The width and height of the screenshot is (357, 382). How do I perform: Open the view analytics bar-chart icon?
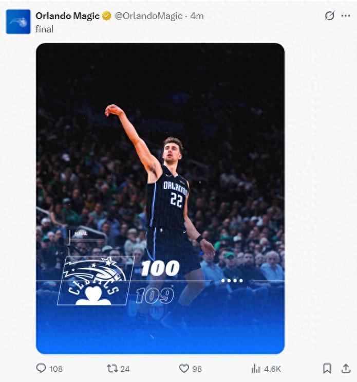pyautogui.click(x=255, y=368)
